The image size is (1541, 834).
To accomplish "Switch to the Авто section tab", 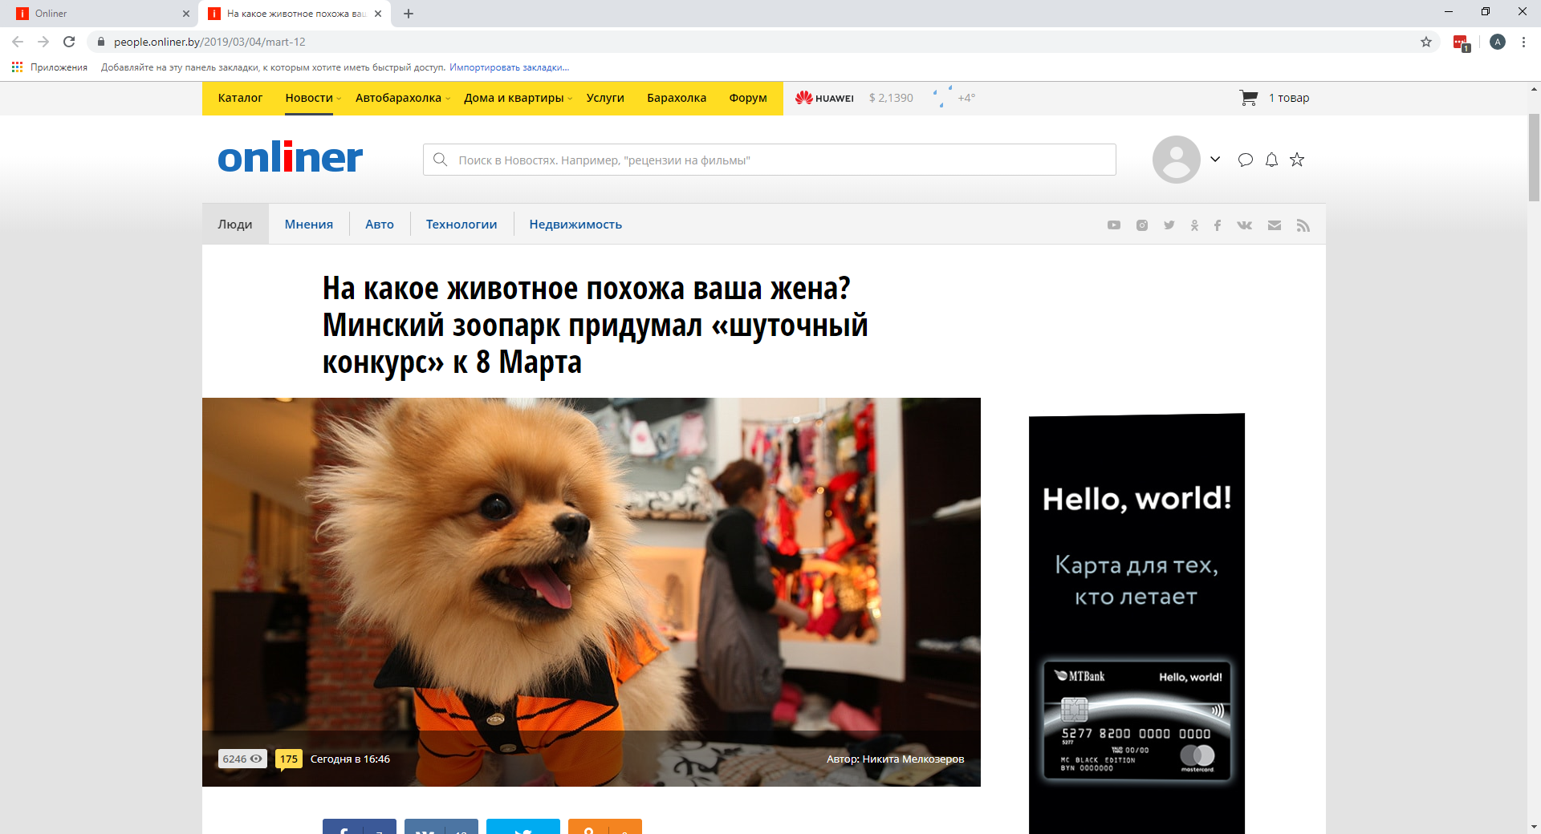I will pos(380,225).
